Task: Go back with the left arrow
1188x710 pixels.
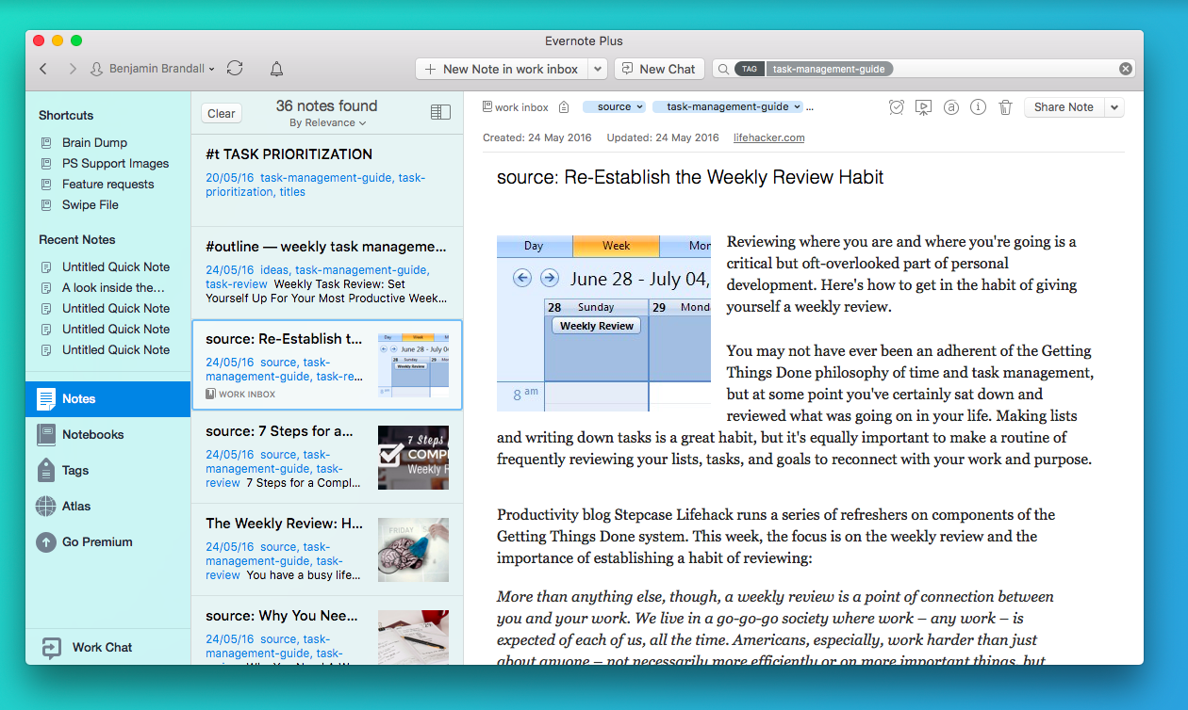Action: pos(43,69)
